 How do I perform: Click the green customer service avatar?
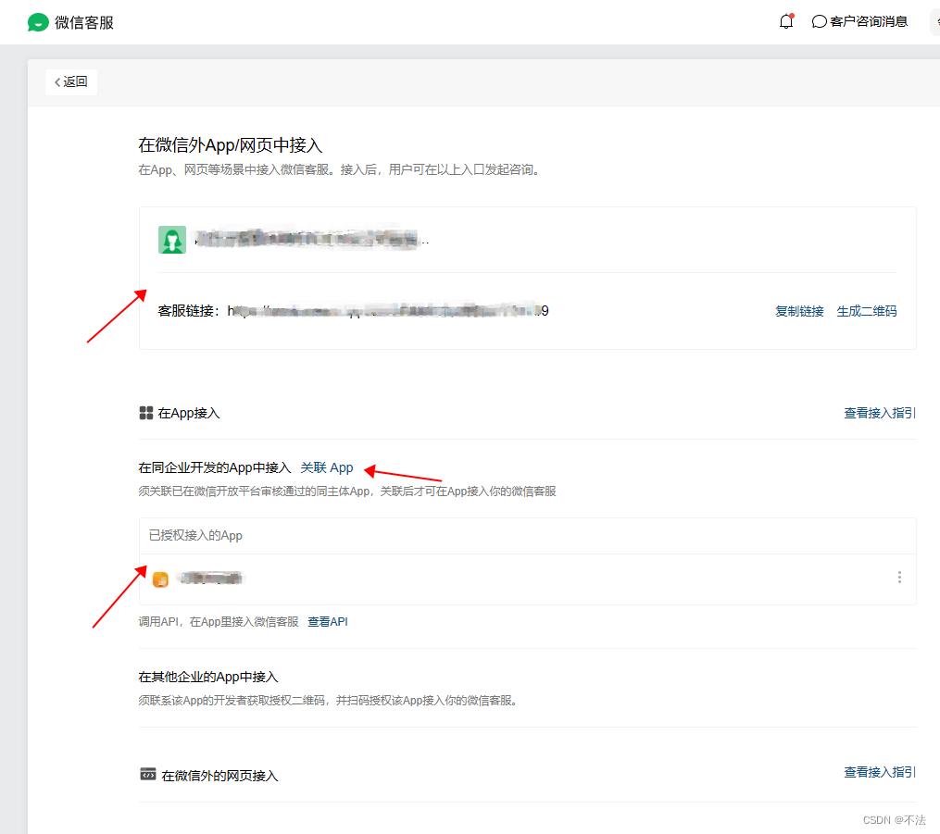point(172,240)
